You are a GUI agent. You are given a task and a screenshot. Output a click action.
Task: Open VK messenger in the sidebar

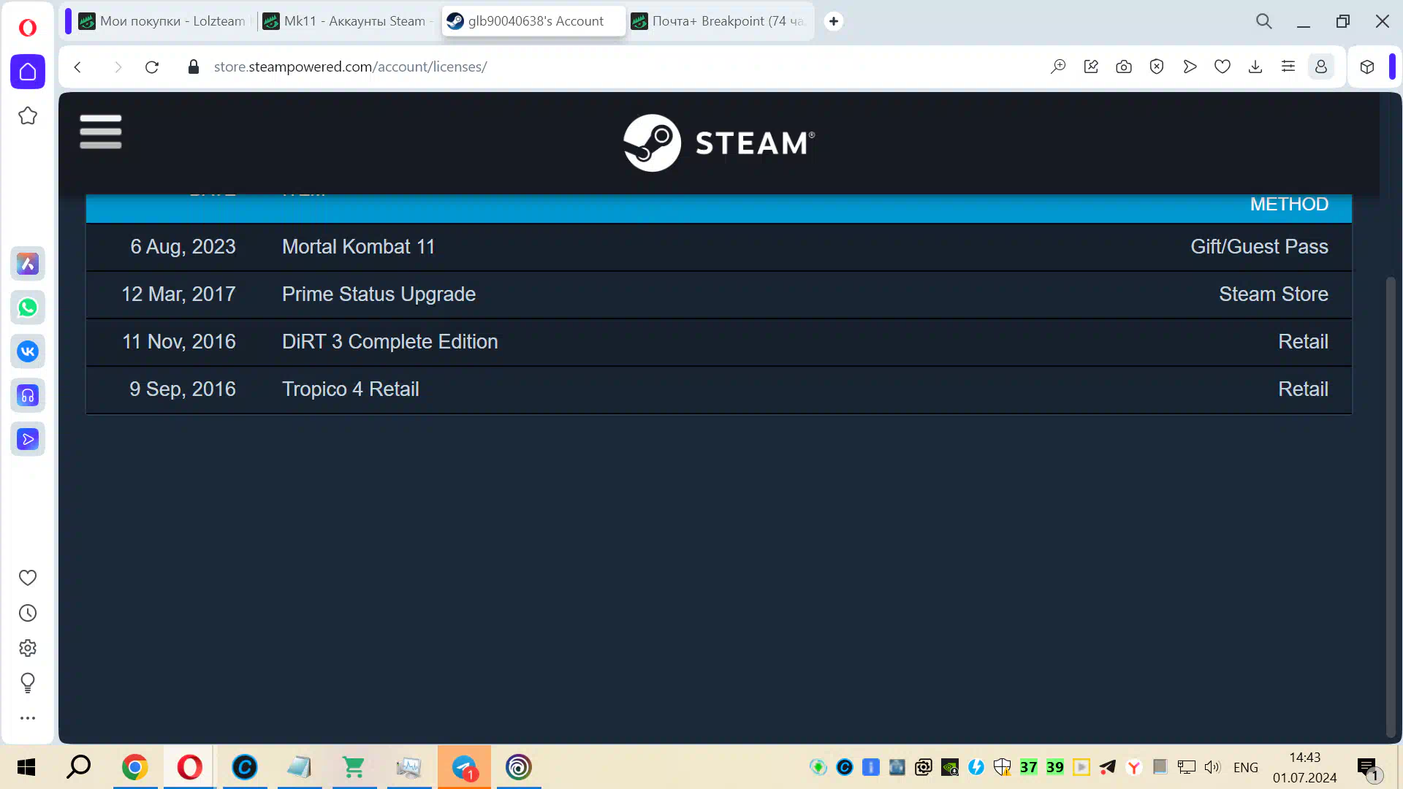pos(28,351)
